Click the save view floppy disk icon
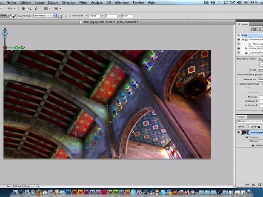Screen dimensions: 263x197 coord(60,16)
